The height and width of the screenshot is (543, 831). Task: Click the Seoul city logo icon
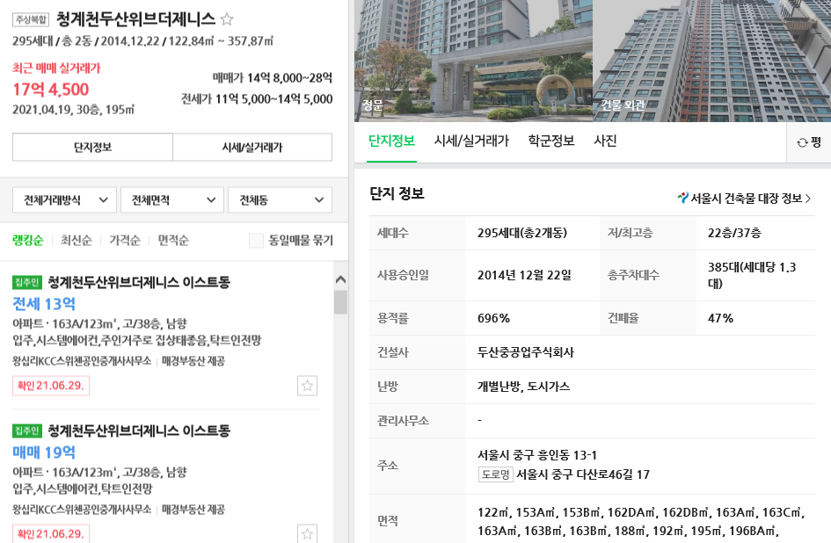(682, 198)
